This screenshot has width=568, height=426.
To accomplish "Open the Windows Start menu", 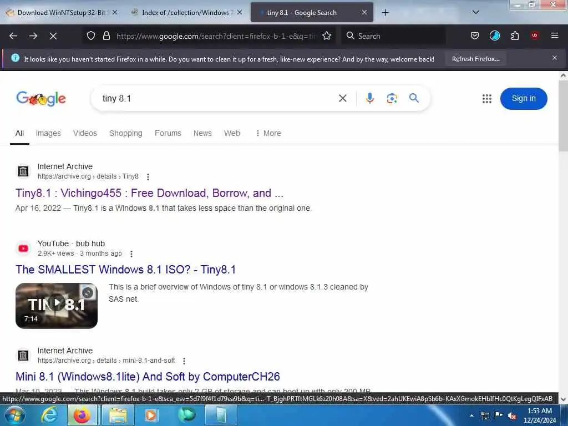I will click(14, 415).
